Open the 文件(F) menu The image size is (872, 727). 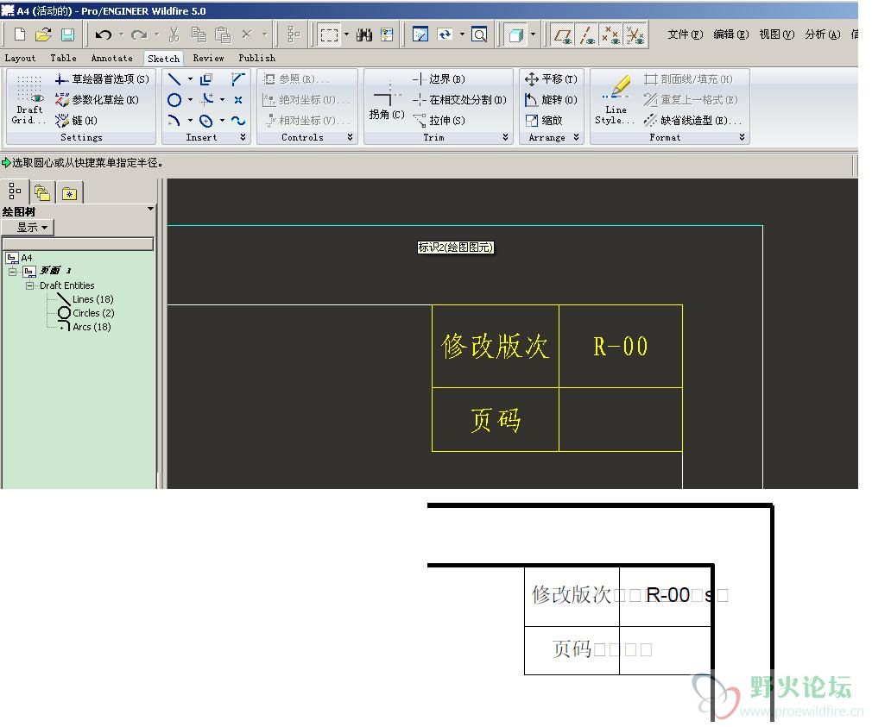click(x=686, y=34)
